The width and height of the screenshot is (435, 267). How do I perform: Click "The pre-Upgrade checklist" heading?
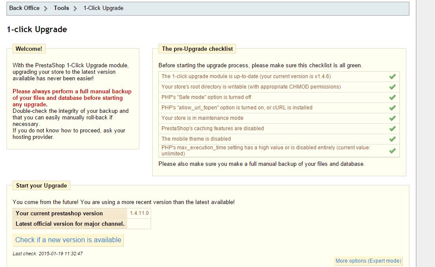point(197,49)
